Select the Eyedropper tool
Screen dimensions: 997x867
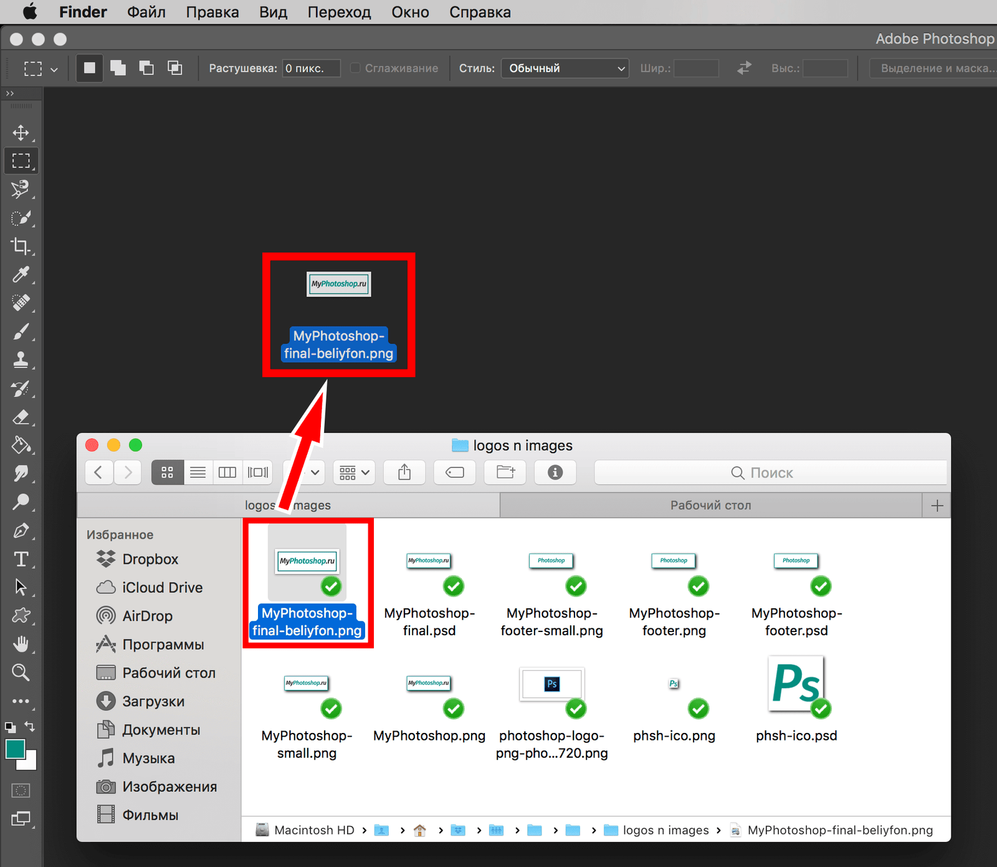coord(21,275)
